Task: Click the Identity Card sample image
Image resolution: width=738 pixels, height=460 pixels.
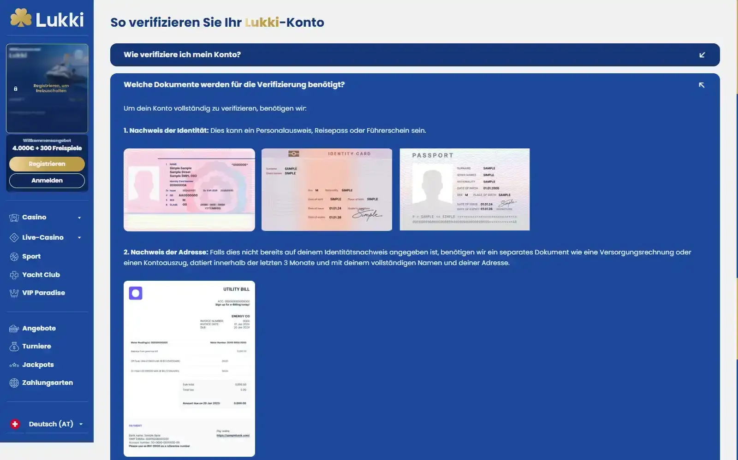Action: tap(327, 190)
